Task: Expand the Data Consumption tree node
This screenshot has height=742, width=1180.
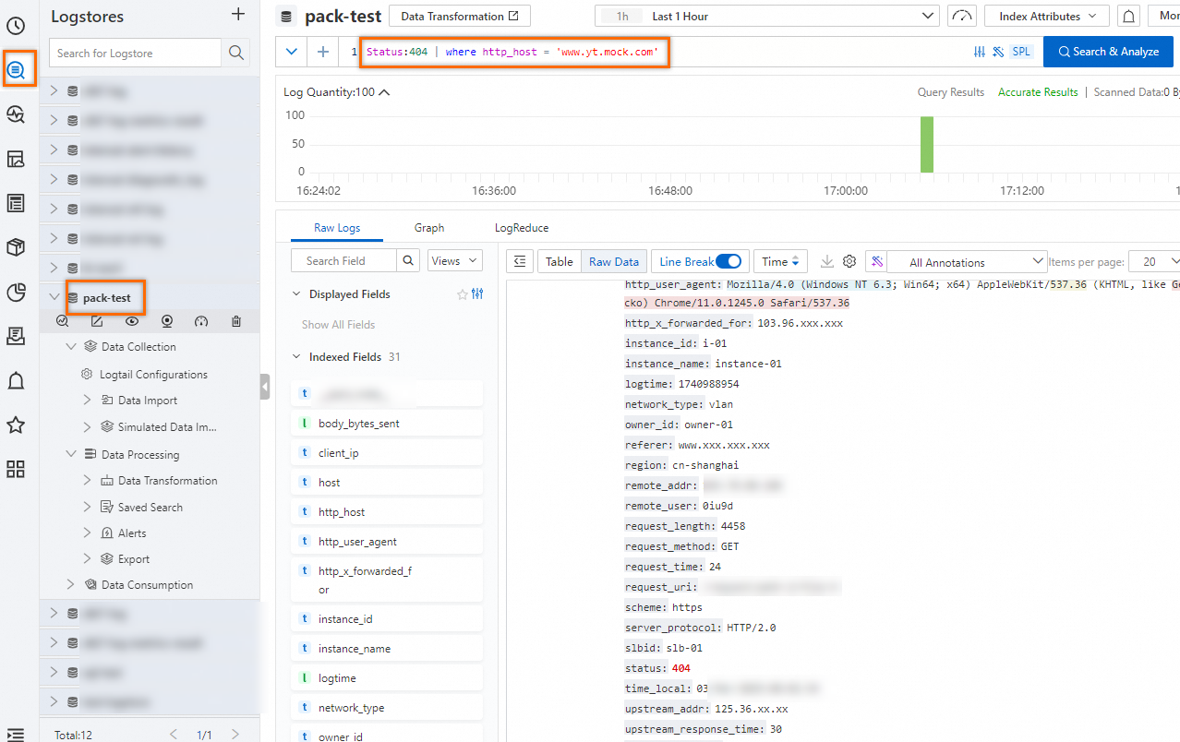Action: point(71,584)
